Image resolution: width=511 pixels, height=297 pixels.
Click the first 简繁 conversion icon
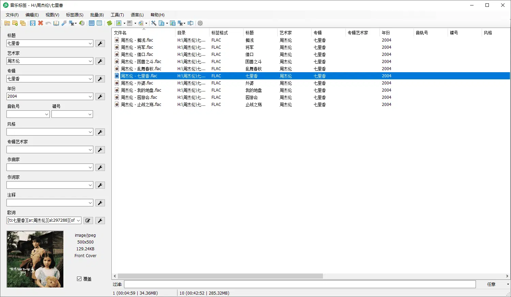(x=72, y=23)
